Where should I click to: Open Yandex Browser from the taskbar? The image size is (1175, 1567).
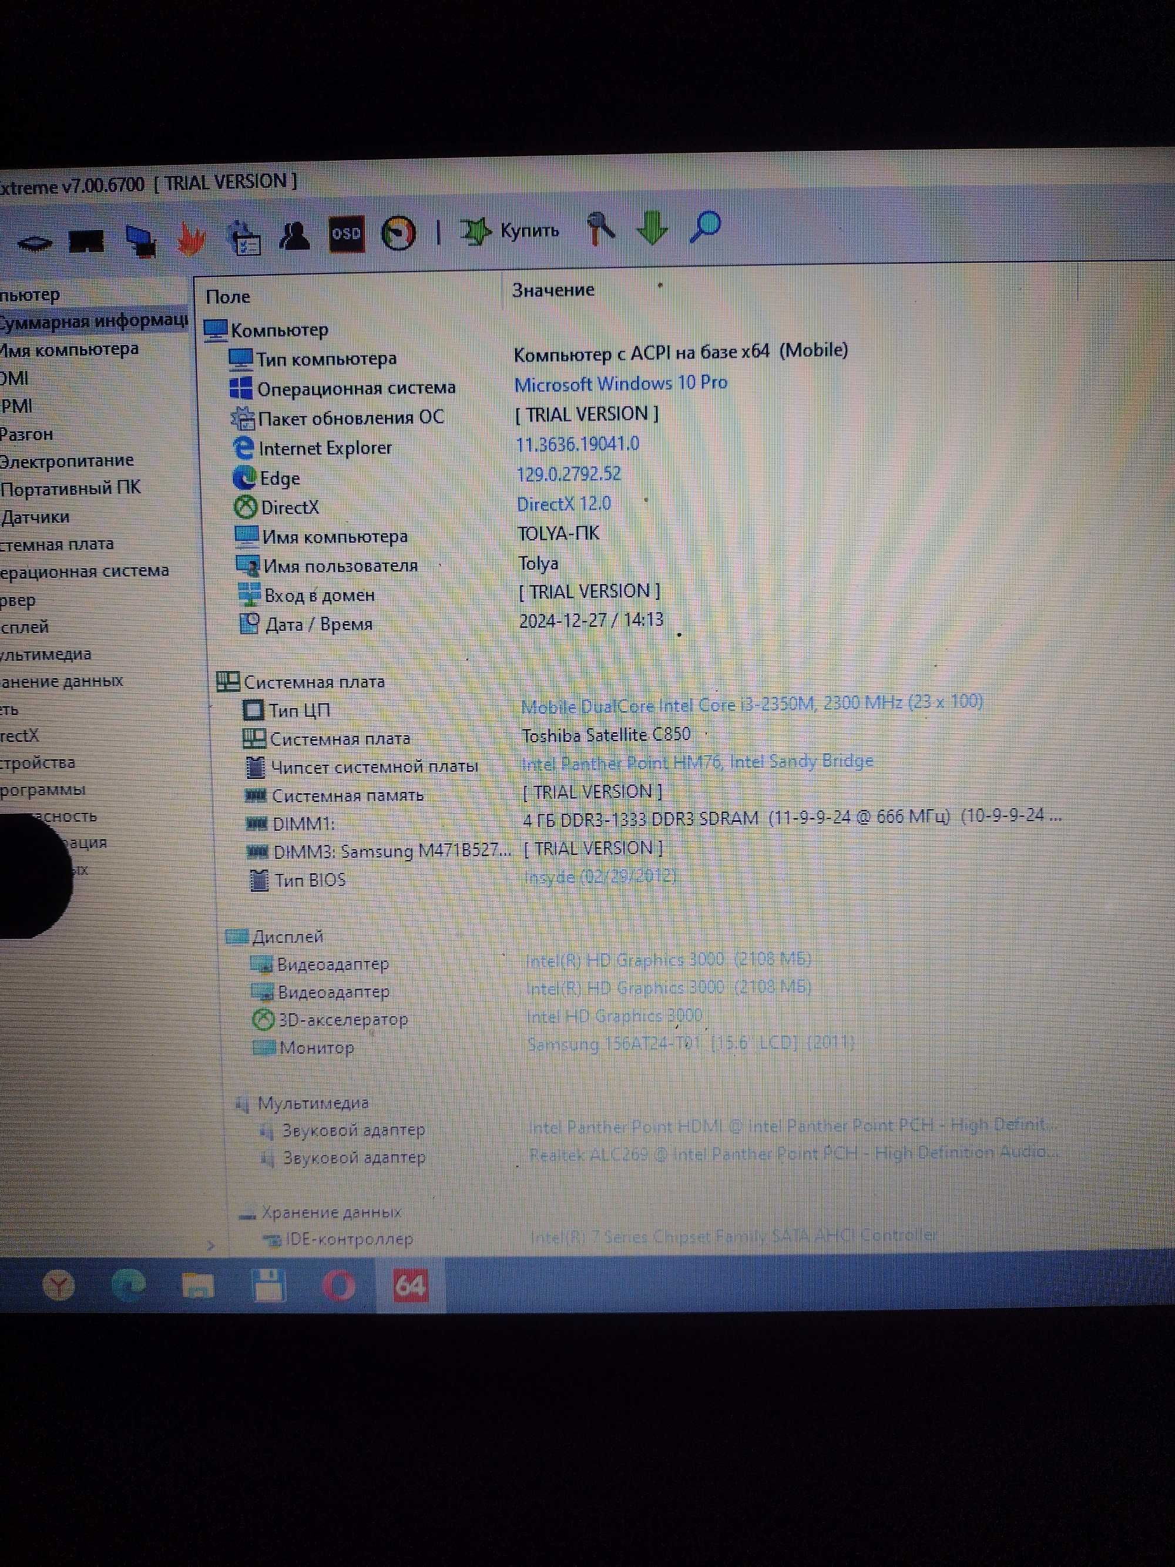pyautogui.click(x=59, y=1285)
